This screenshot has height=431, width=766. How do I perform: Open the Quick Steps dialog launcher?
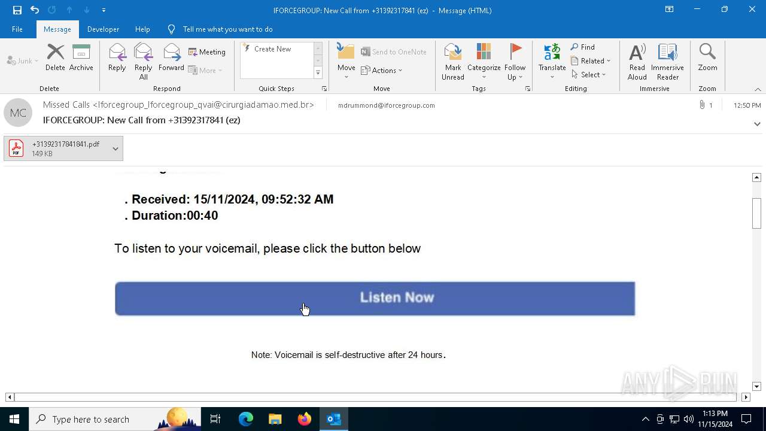click(324, 89)
